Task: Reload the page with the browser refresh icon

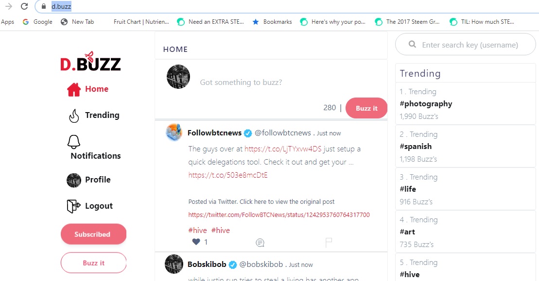Action: 24,6
